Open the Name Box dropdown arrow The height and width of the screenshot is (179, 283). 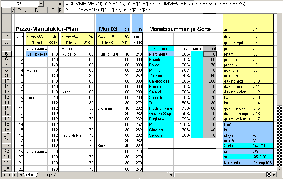41,4
